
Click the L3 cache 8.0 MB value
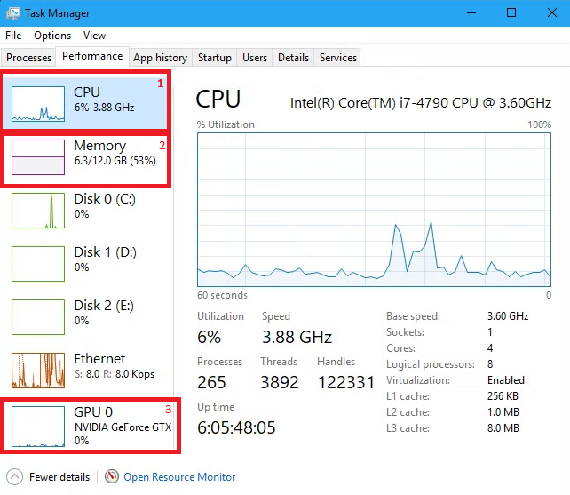tap(503, 428)
